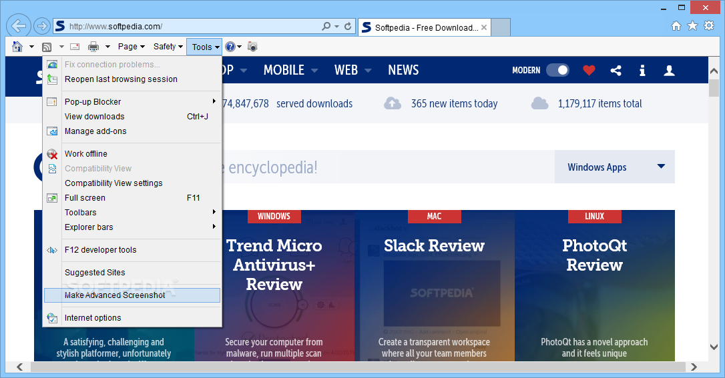Click the Search magnifier in address bar
The height and width of the screenshot is (378, 725).
326,26
